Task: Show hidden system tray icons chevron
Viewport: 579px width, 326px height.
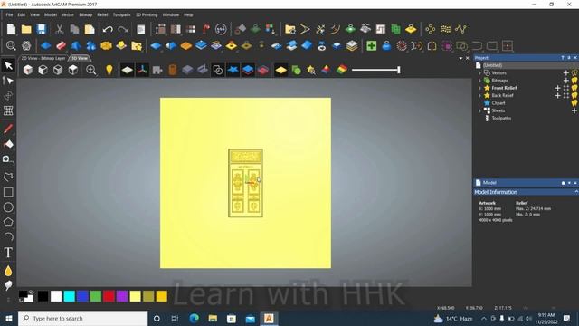Action: pos(484,318)
